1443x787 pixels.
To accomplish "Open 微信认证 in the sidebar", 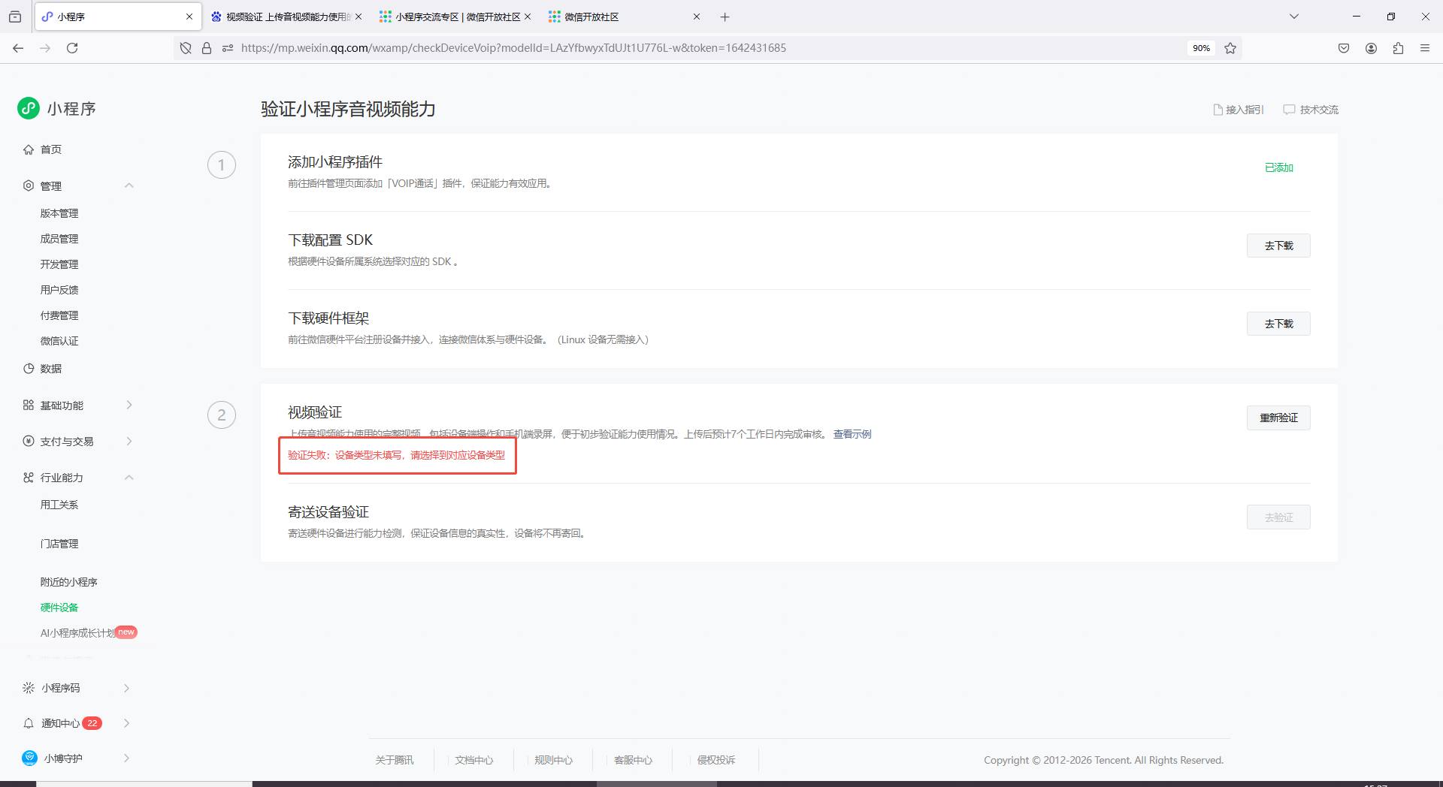I will [x=59, y=341].
